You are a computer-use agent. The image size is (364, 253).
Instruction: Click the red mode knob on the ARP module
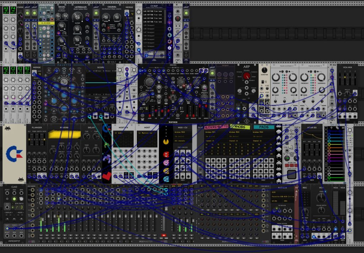246,75
